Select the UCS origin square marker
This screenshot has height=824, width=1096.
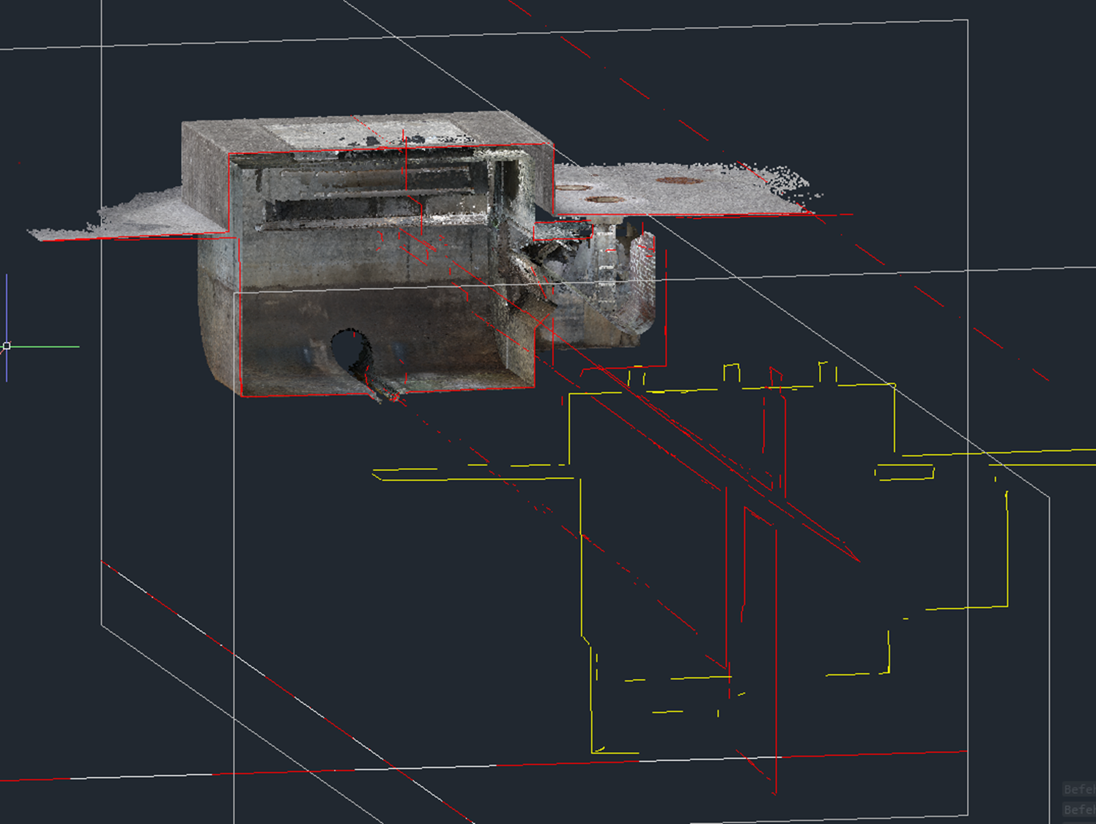click(x=7, y=346)
